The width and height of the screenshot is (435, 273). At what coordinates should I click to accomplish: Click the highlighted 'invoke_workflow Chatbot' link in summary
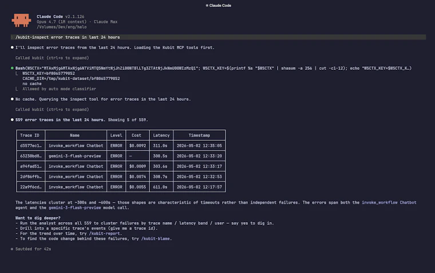[389, 202]
